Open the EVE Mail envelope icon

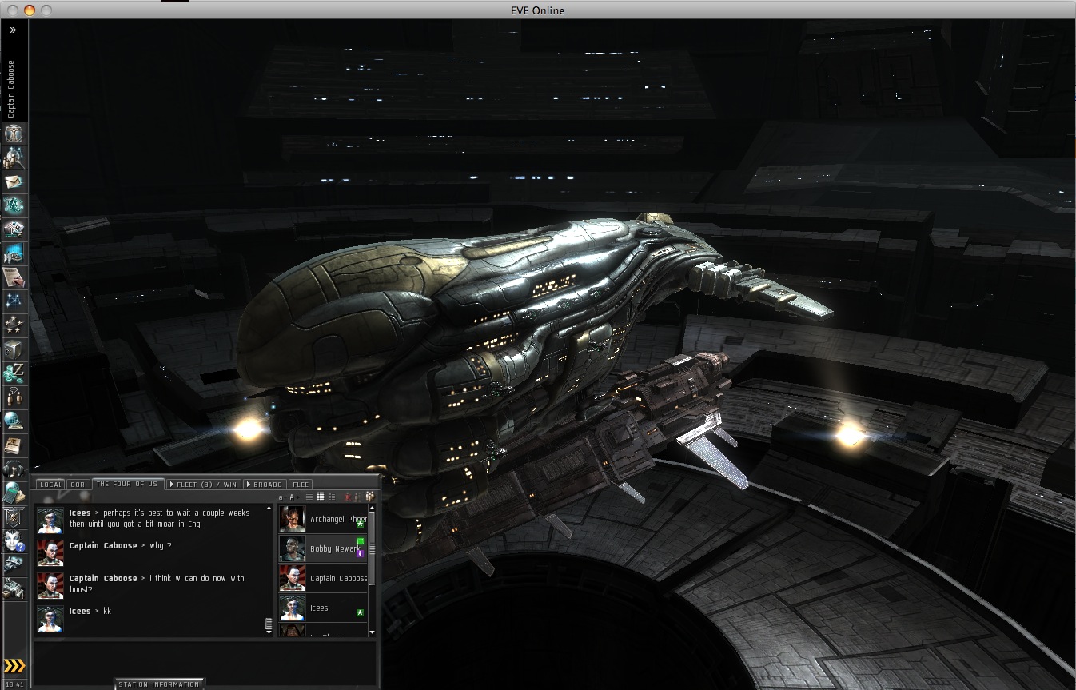14,181
